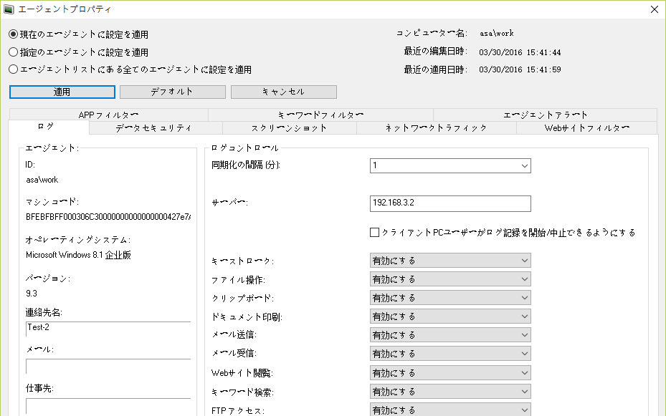Open the エージェントアラート tab
Viewport: 666px width, 416px height.
[x=545, y=115]
